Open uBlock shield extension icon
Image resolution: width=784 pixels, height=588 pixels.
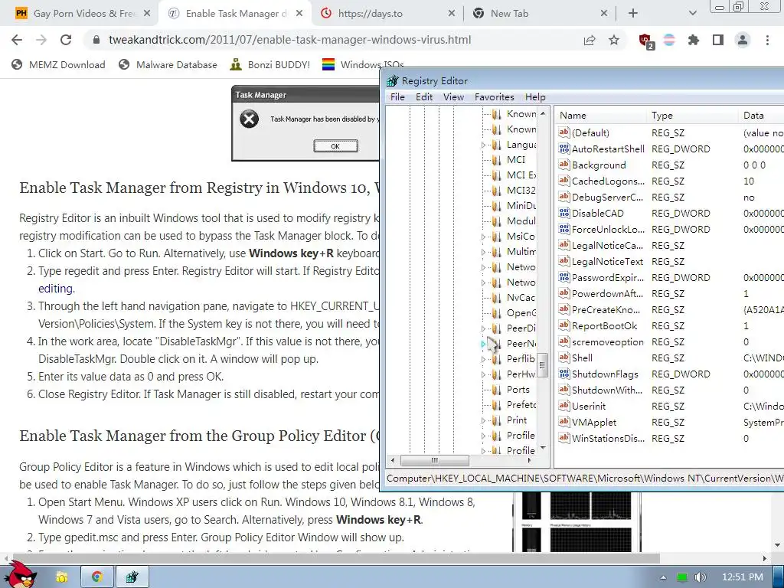645,41
